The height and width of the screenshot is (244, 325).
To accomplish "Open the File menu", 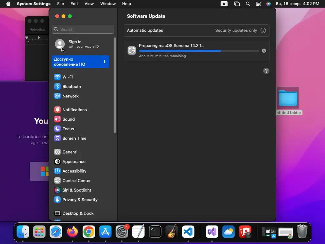I will pos(61,4).
